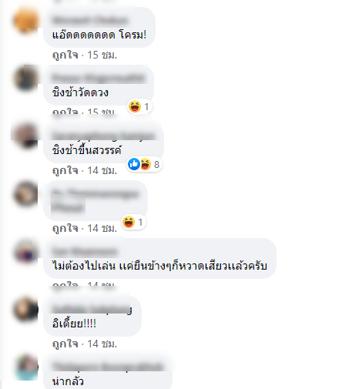Open commenter avatar beside "น่ากลัว"
This screenshot has width=362, height=389.
(x=25, y=367)
